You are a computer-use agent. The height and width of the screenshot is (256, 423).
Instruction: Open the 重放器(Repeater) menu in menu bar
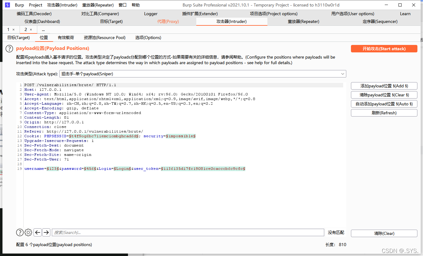(98, 5)
